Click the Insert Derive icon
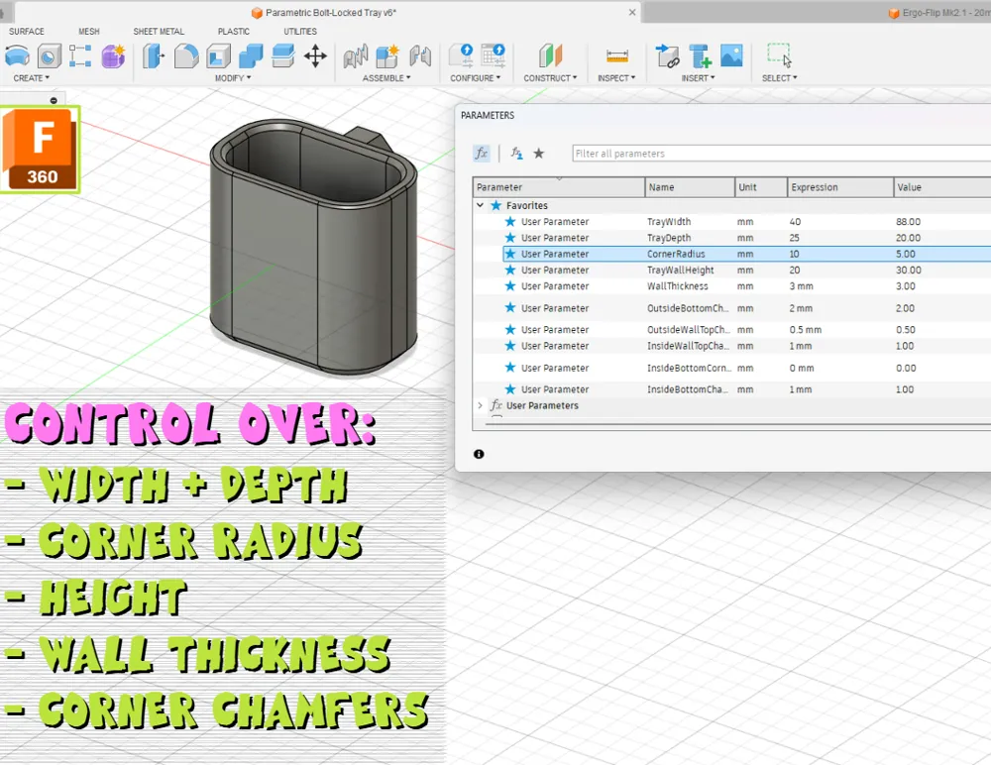 pyautogui.click(x=667, y=56)
